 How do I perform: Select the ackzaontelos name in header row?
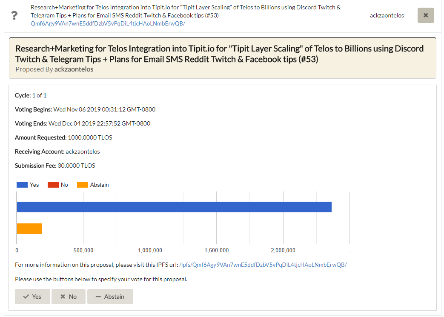coord(387,16)
